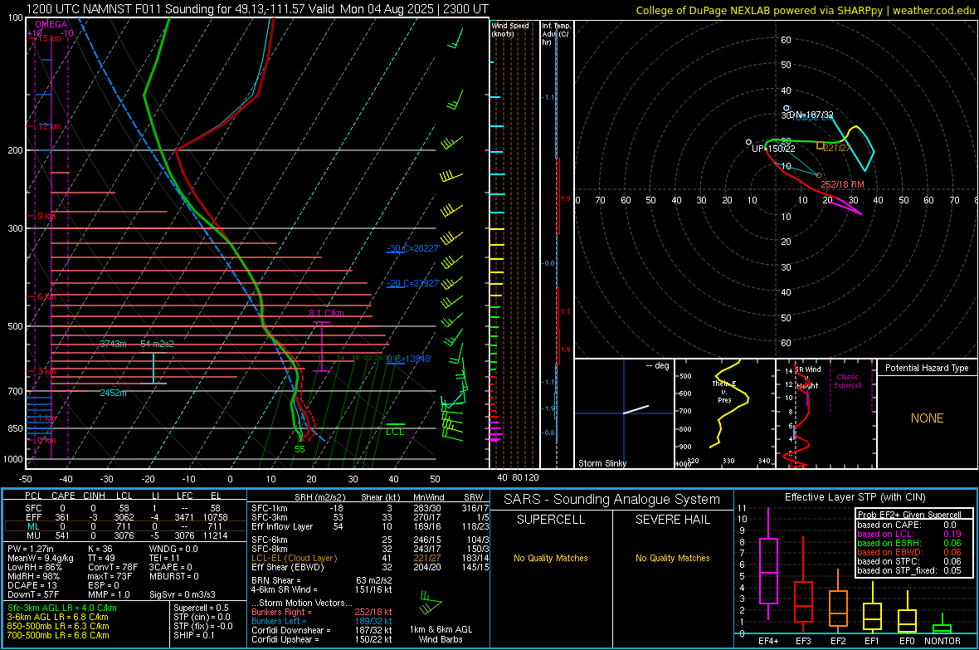
Task: Click the 'UP=150/22' hodograph label
Action: tap(773, 149)
